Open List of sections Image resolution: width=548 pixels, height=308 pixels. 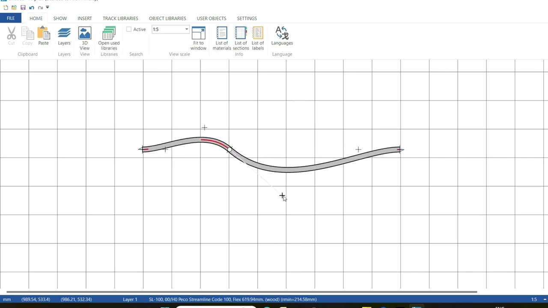coord(241,38)
